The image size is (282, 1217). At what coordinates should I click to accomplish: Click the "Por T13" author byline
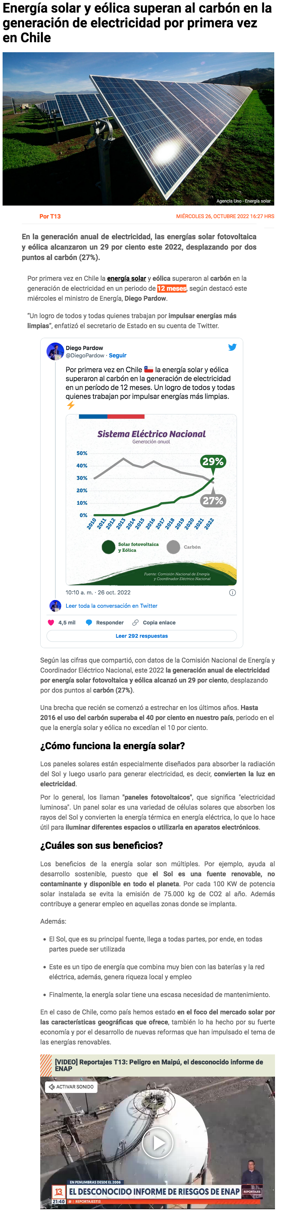(50, 216)
